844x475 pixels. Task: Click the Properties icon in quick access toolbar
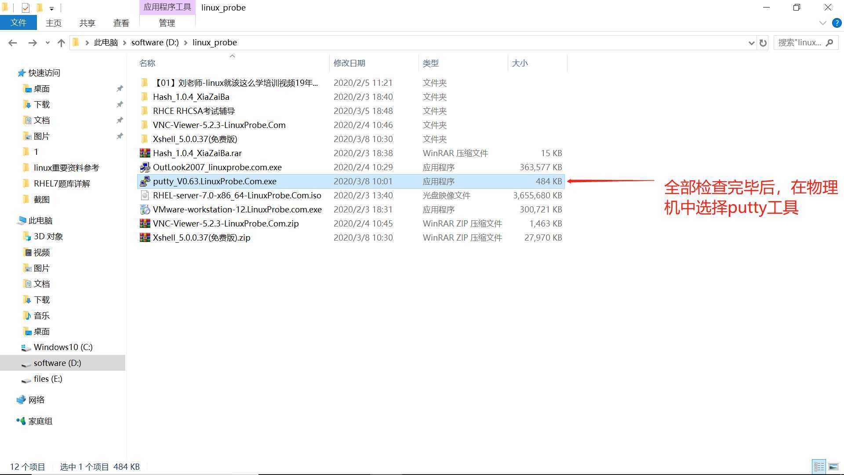click(25, 7)
